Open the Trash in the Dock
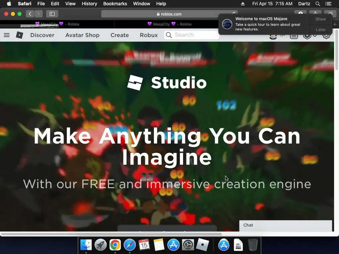Viewport: 339px width, 254px height. point(253,245)
